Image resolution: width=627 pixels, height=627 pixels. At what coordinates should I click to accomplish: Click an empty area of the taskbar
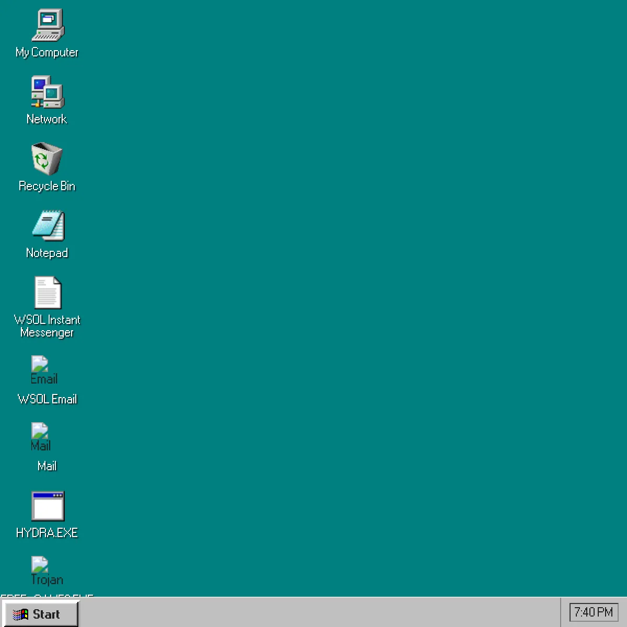click(313, 614)
